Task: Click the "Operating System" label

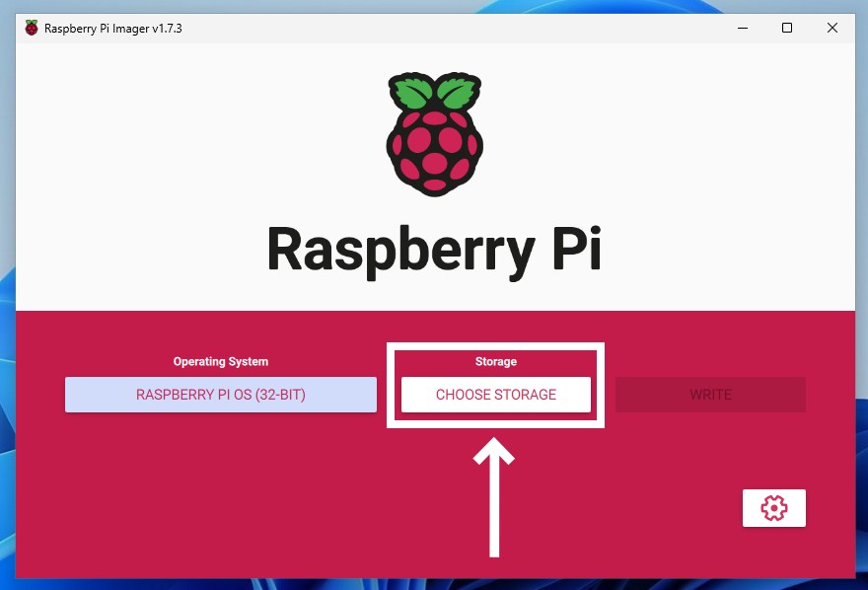Action: 221,361
